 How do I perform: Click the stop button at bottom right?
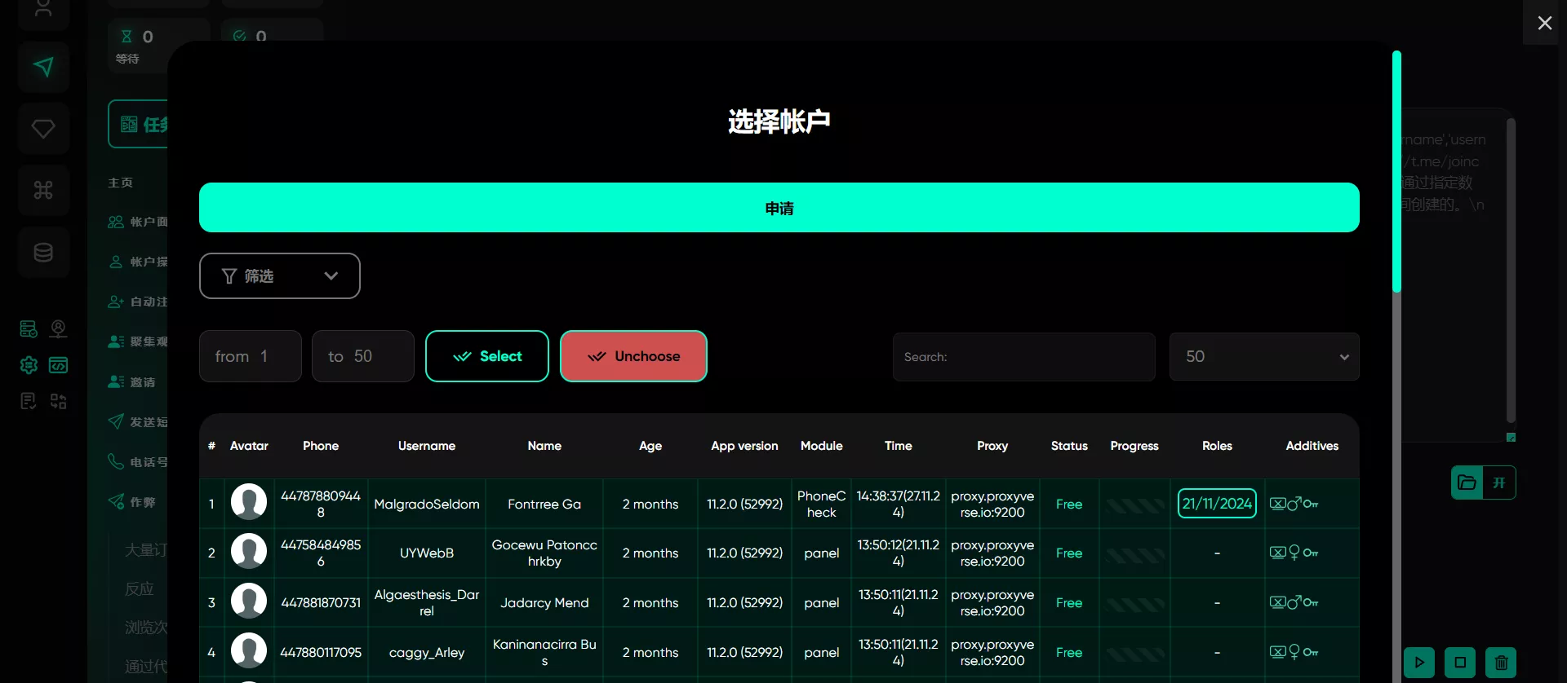pos(1460,663)
